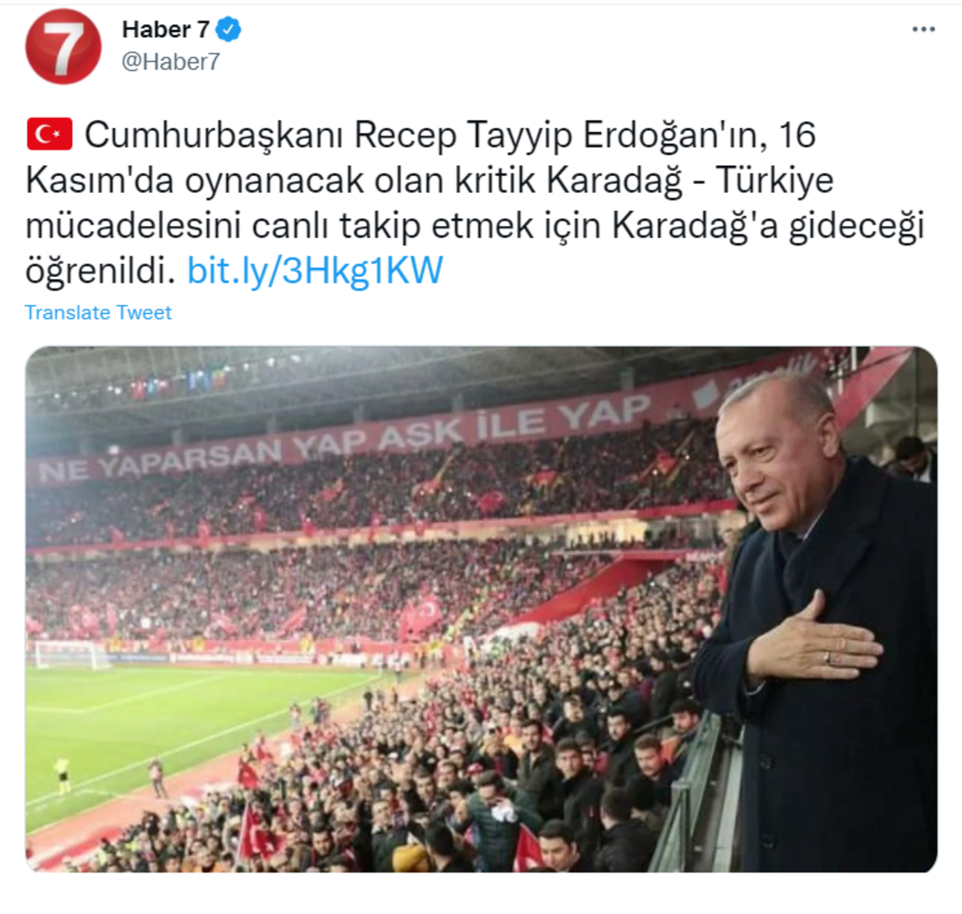Click the Turkish flag emoji in tweet
This screenshot has width=962, height=914.
50,135
